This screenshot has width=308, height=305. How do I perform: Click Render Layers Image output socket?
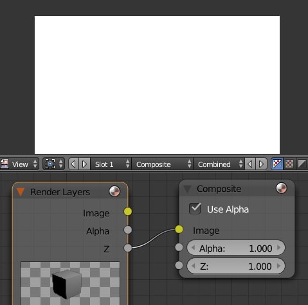click(x=128, y=211)
